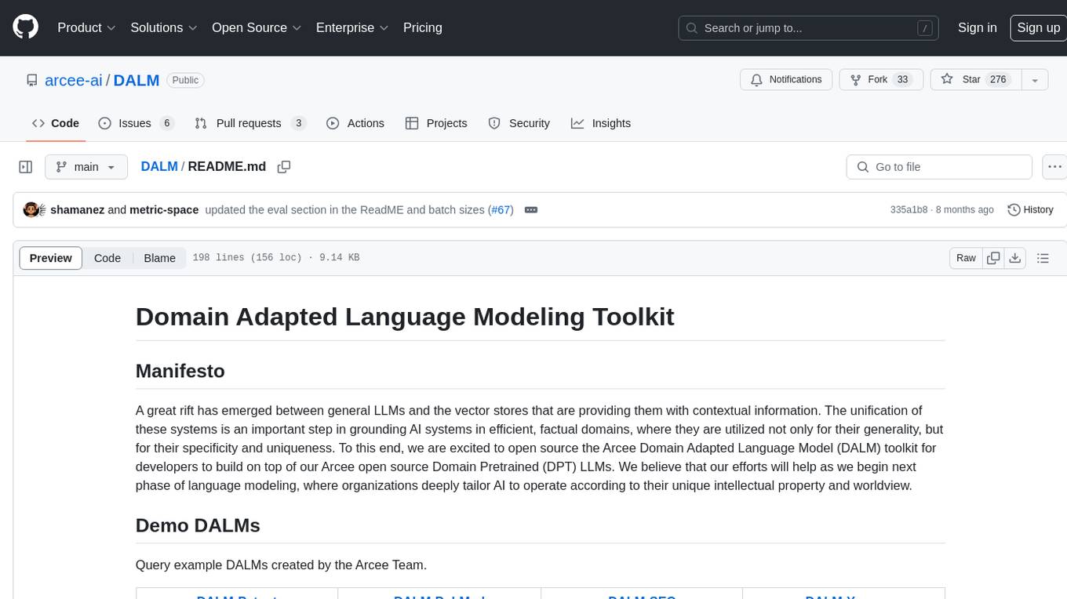Expand the Product menu

[86, 27]
